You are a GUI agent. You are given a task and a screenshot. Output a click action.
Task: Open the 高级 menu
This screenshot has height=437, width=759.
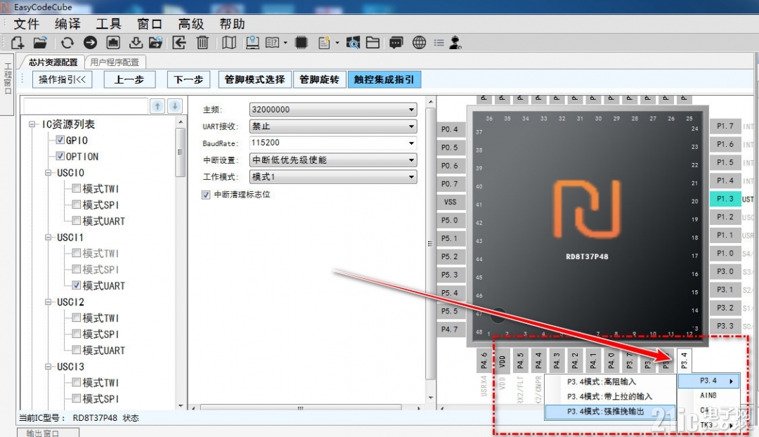pyautogui.click(x=190, y=24)
